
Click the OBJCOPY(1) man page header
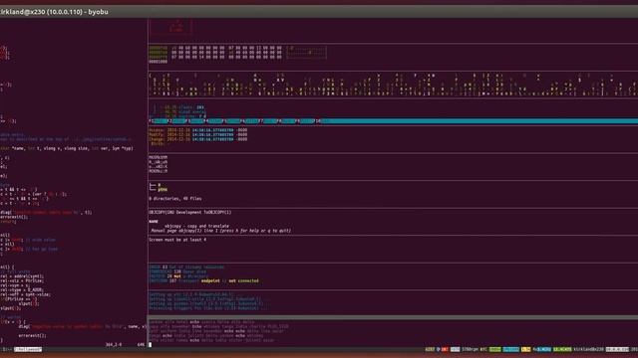pos(190,212)
